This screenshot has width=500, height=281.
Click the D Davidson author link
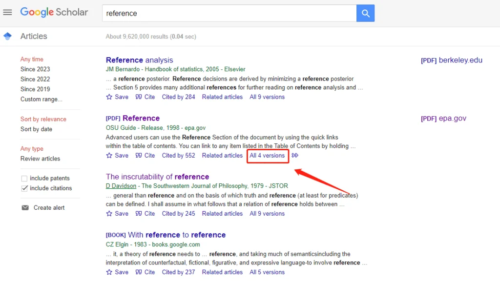121,186
